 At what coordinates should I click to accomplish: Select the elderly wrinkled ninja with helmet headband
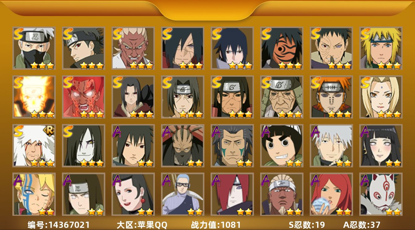point(282,97)
